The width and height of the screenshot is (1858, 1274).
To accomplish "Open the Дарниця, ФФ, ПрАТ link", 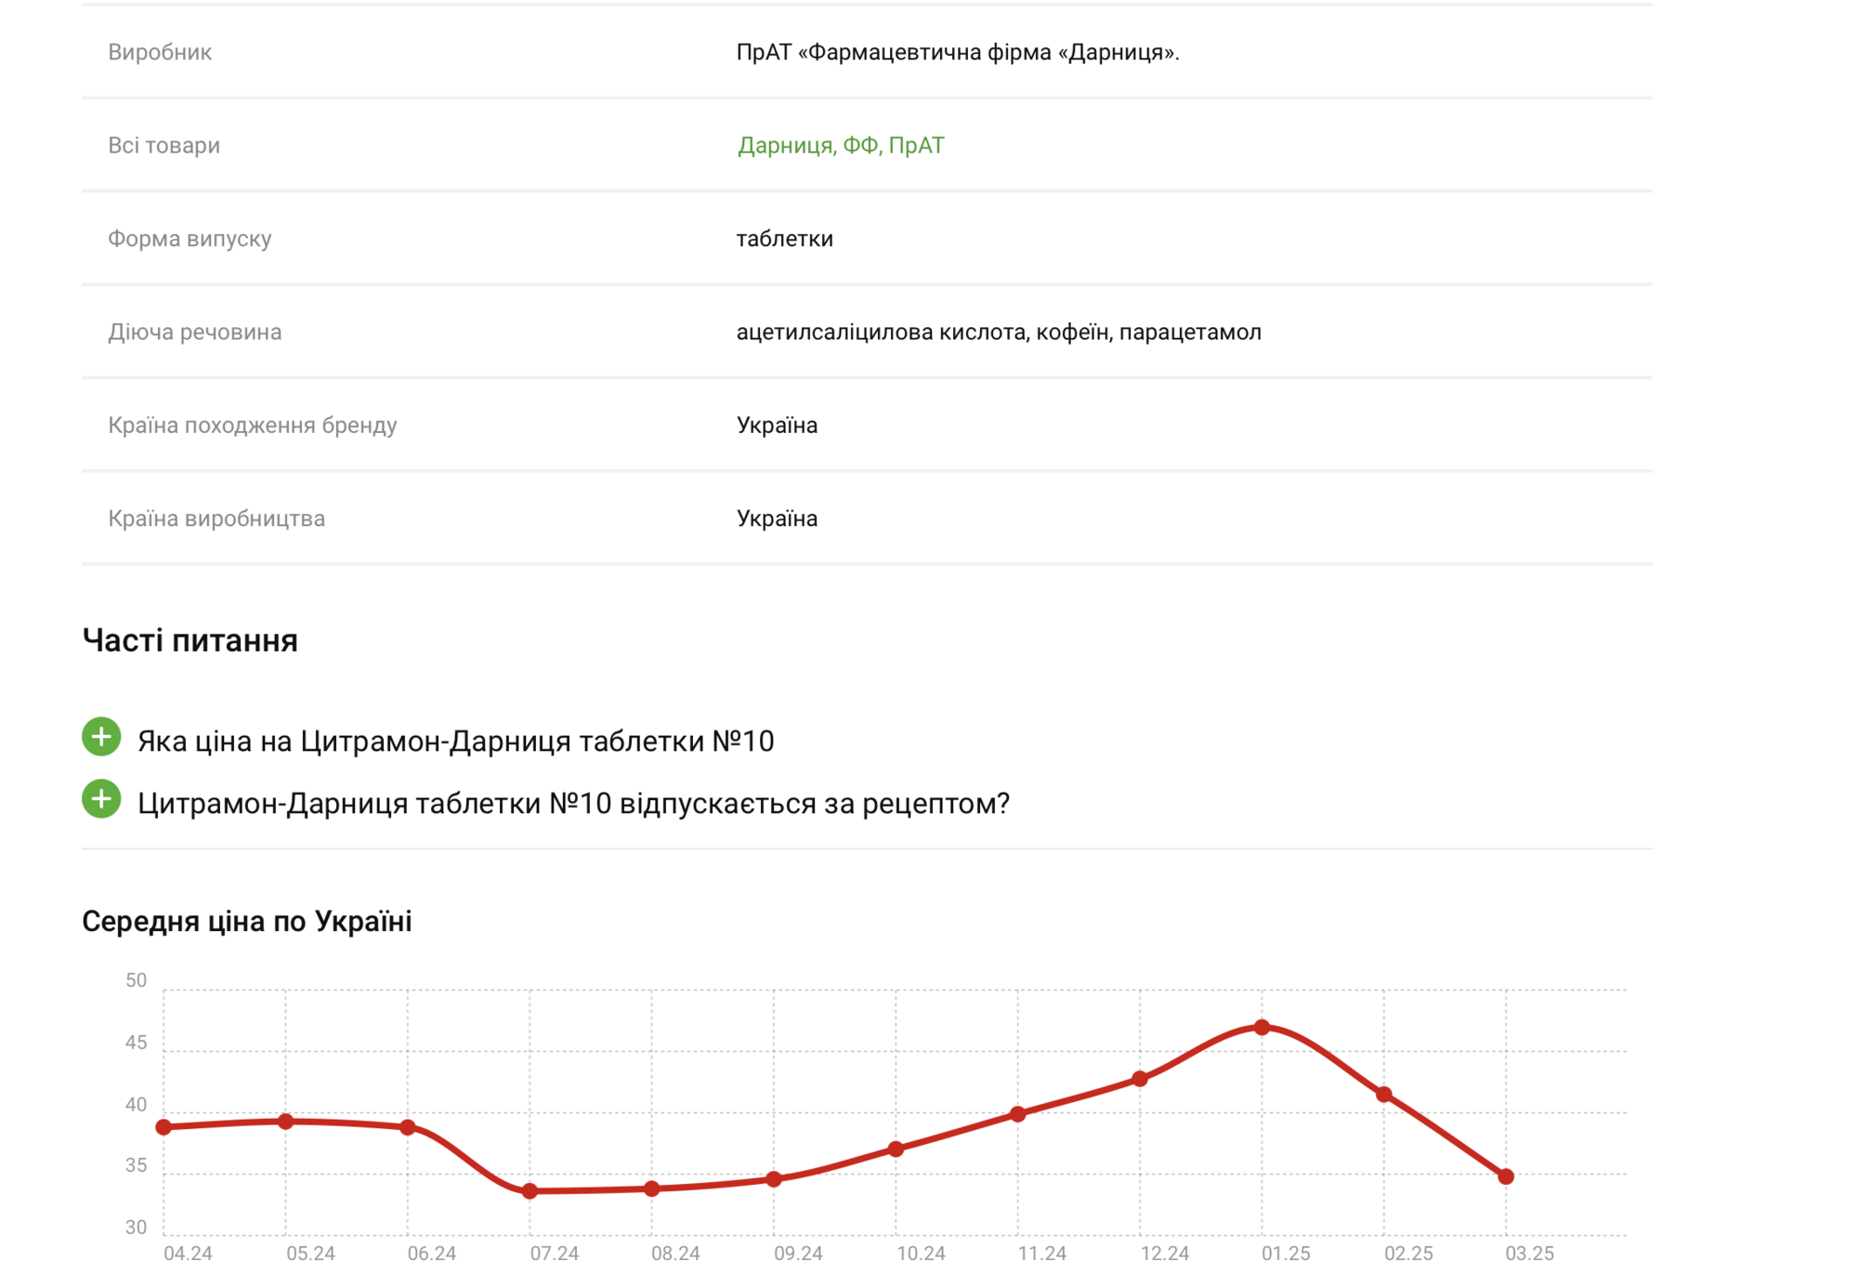I will point(840,146).
